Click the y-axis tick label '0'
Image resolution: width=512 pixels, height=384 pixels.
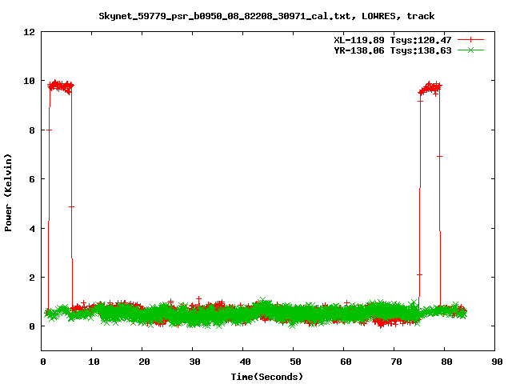tap(32, 326)
